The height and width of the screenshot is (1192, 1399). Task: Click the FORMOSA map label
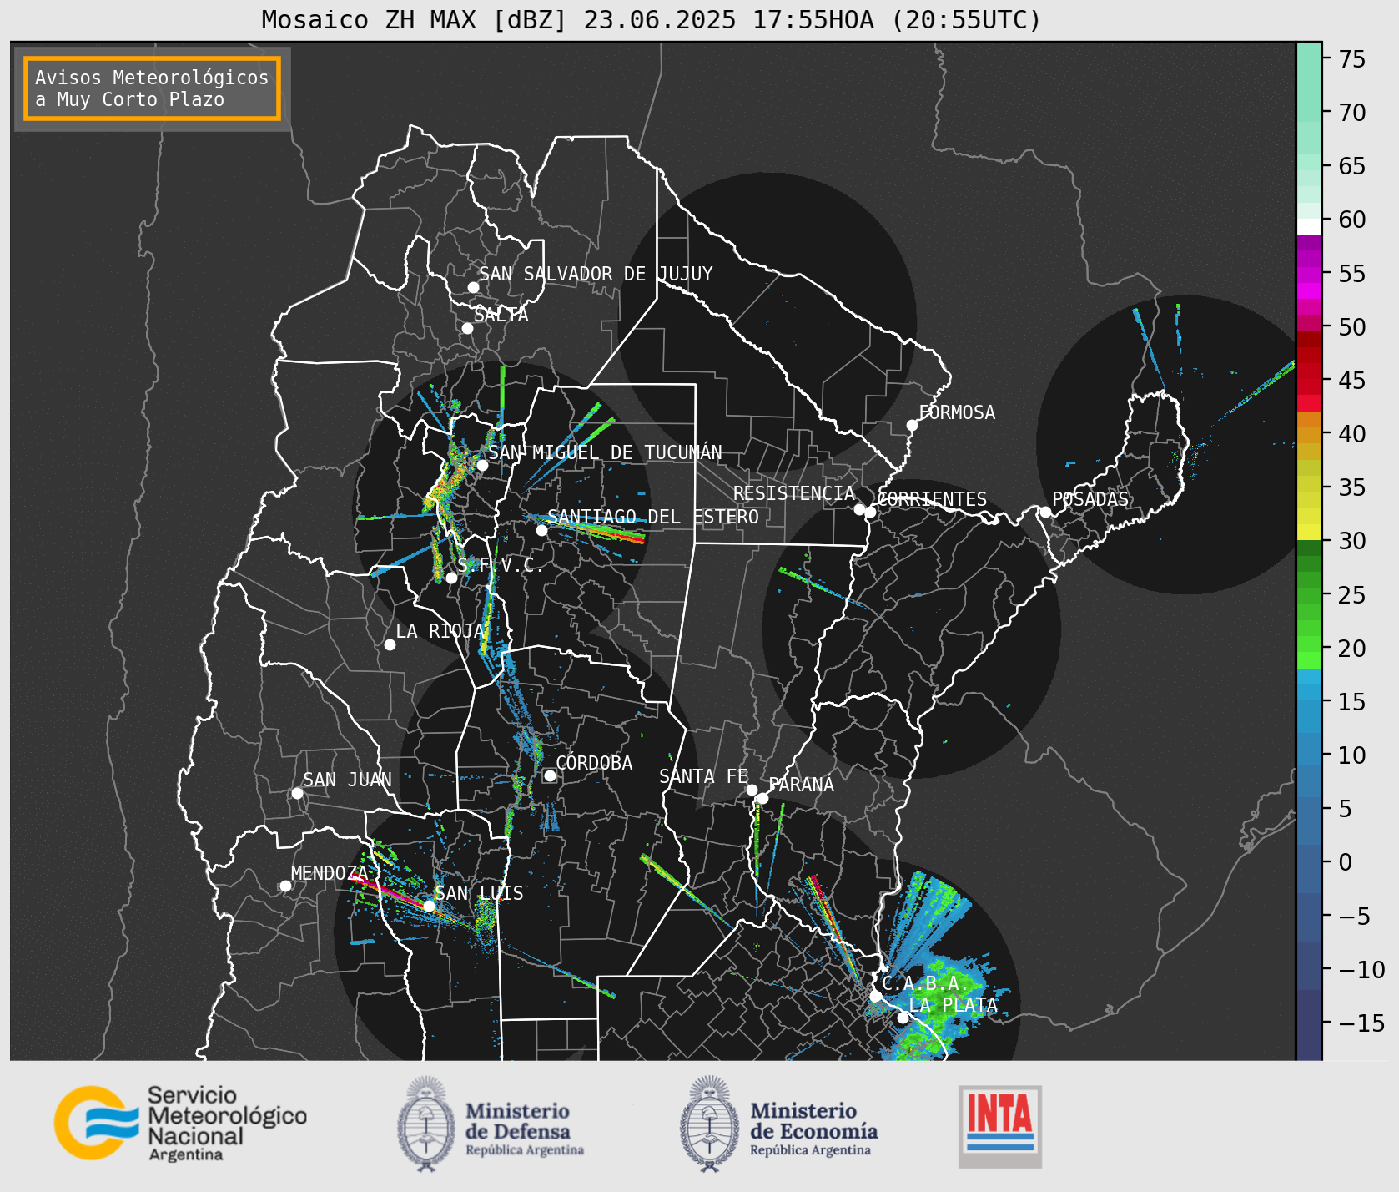(x=957, y=412)
